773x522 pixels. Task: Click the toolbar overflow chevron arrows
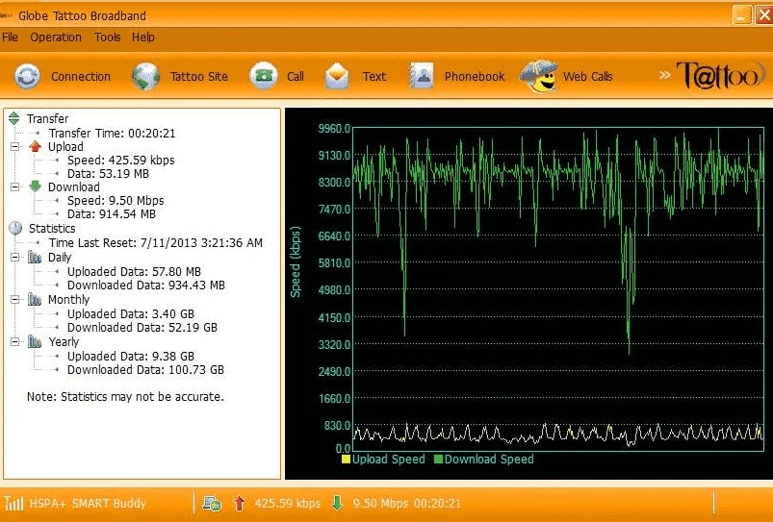[x=664, y=75]
